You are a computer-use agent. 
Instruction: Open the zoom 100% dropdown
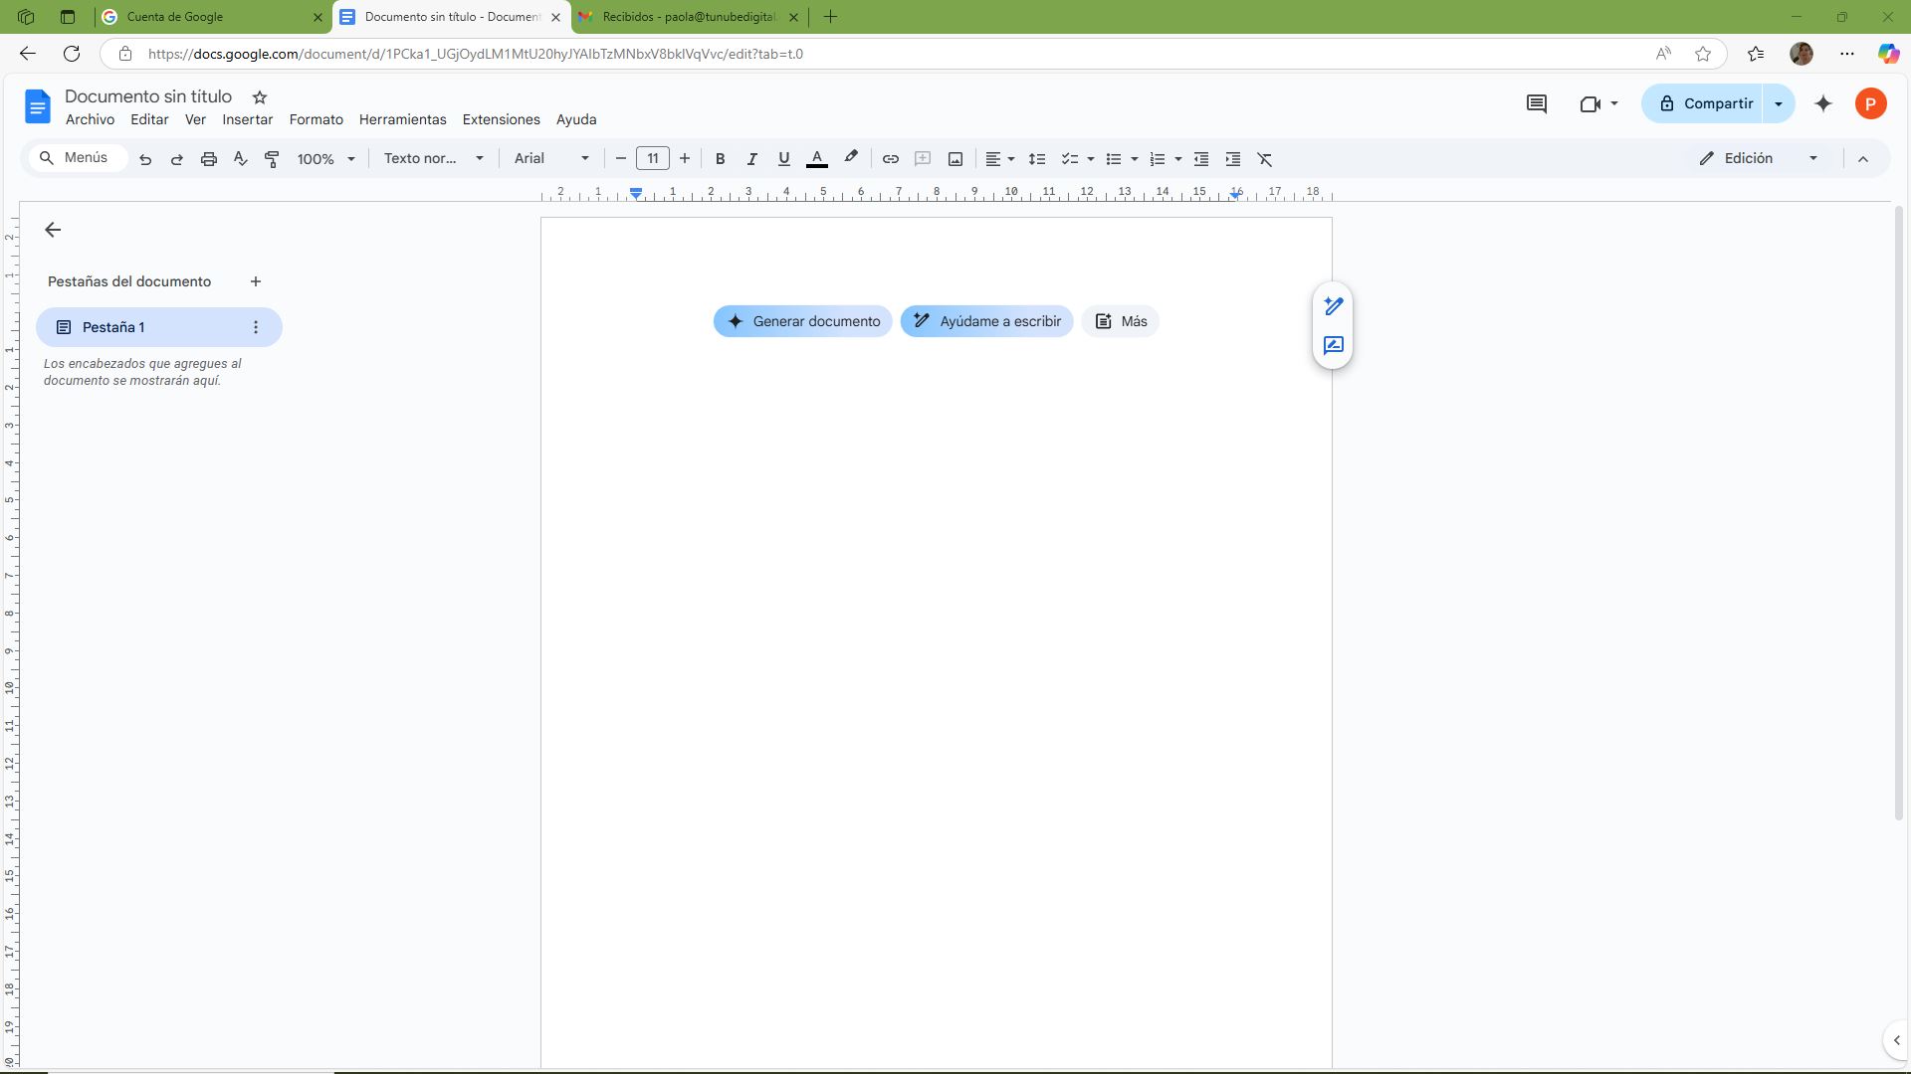(325, 159)
